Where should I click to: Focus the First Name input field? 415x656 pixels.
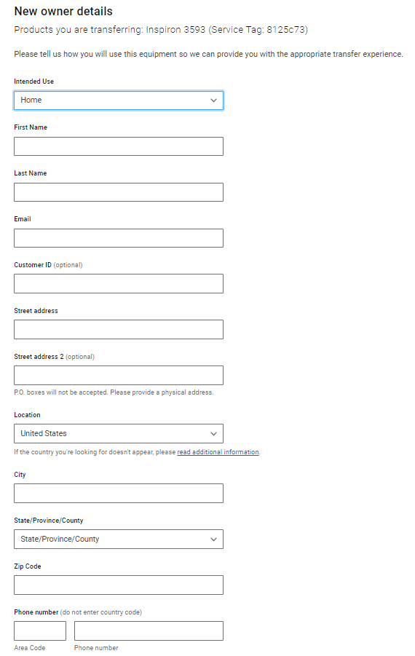tap(119, 146)
